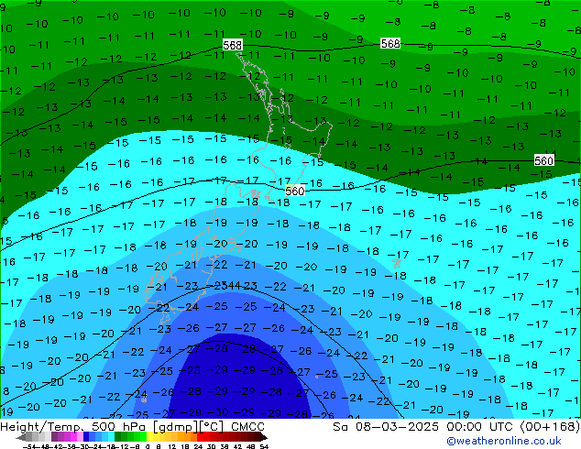
Task: Click the '[°C]' unit in the title
Action: [x=212, y=427]
